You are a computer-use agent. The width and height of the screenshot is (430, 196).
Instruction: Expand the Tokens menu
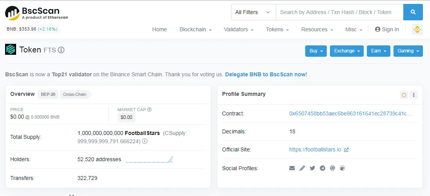277,29
